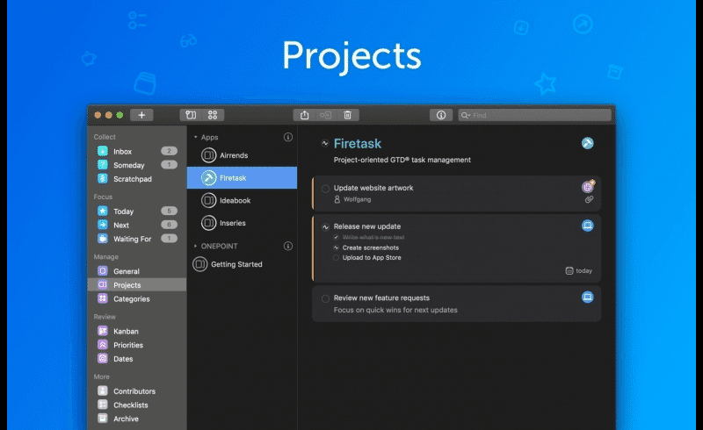Image resolution: width=703 pixels, height=430 pixels.
Task: Open Contributors in the More section
Action: point(137,391)
